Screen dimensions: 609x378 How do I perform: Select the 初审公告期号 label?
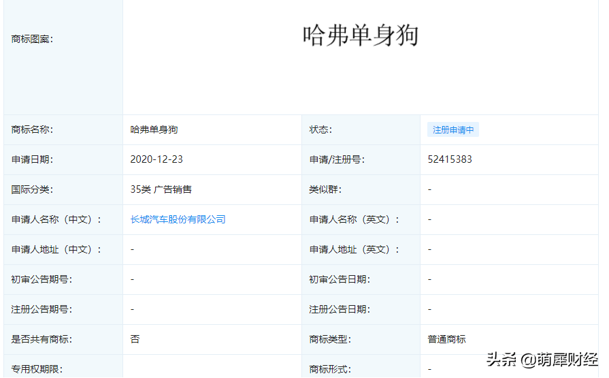42,280
